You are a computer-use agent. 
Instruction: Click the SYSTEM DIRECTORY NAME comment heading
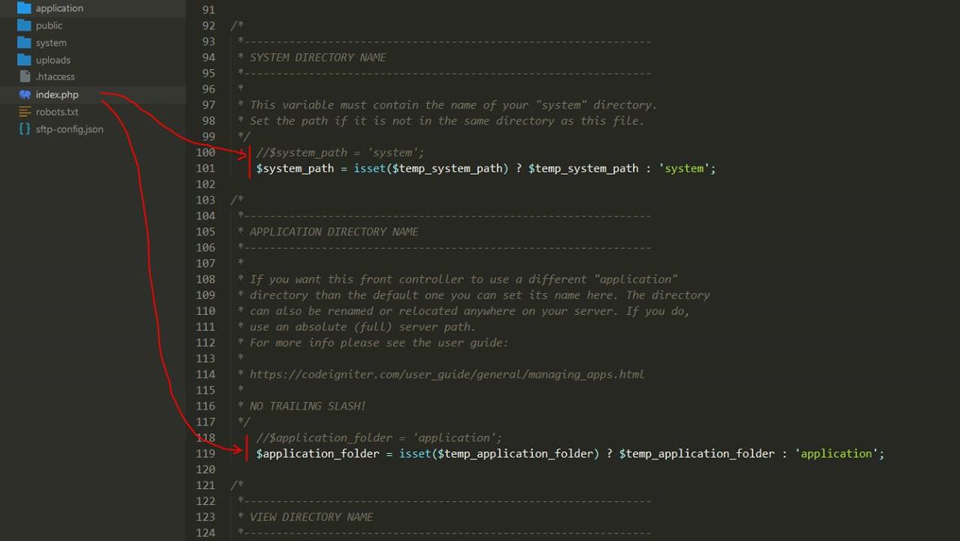point(317,57)
